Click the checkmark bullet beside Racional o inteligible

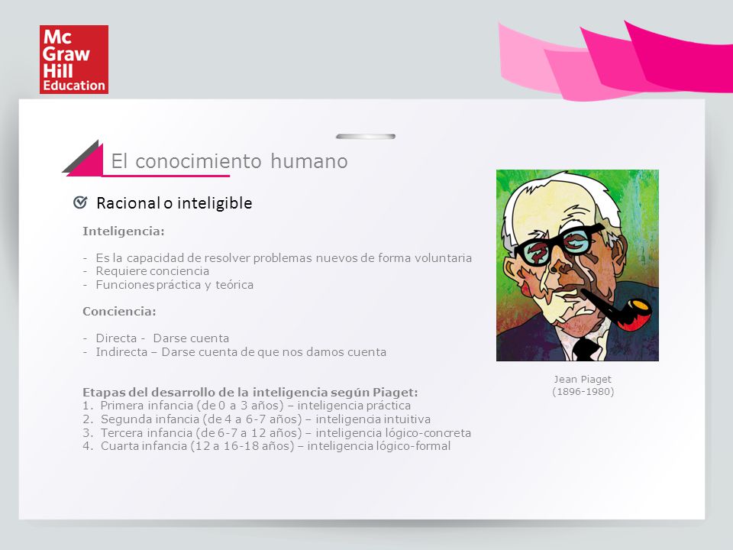pos(80,202)
